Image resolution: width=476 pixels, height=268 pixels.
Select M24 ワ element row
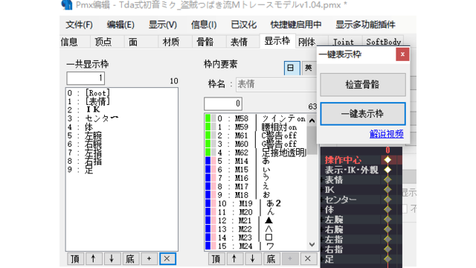(x=256, y=246)
